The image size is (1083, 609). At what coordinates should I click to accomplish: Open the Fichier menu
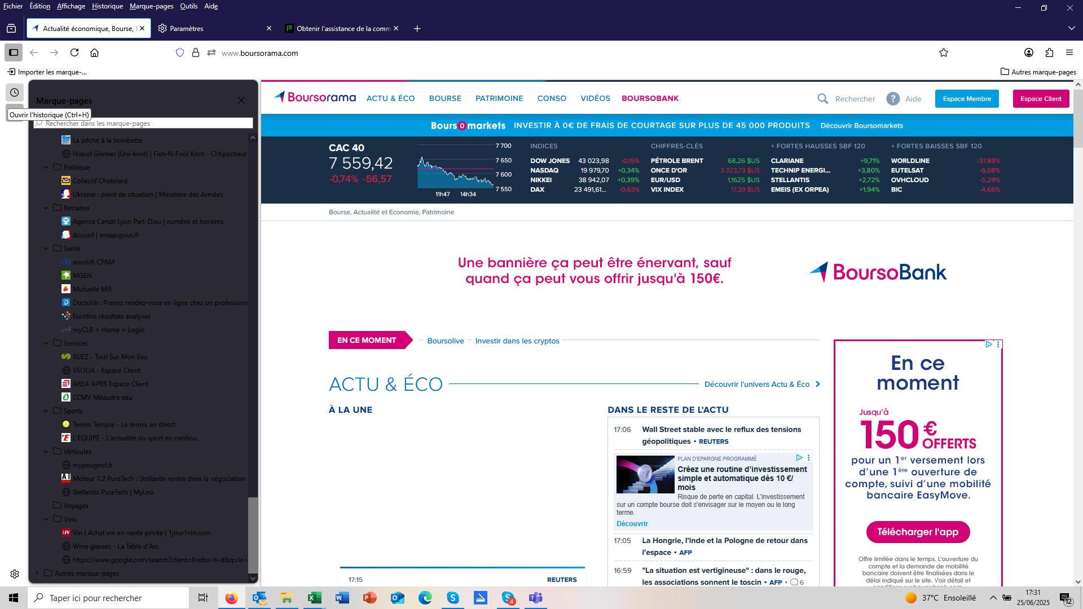pos(13,6)
